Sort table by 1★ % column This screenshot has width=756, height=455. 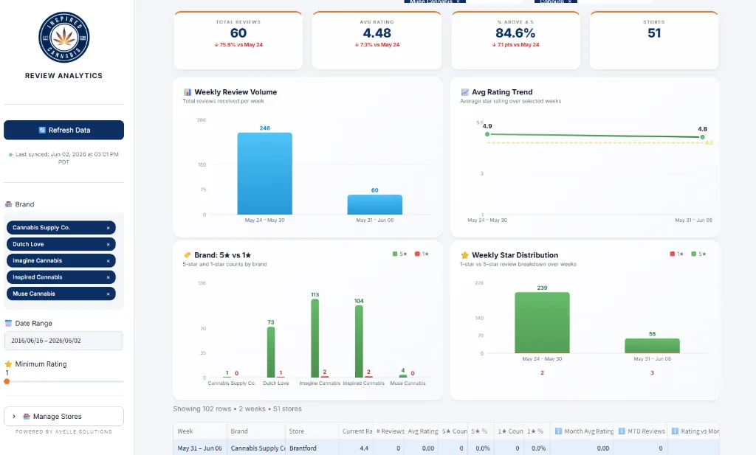537,431
